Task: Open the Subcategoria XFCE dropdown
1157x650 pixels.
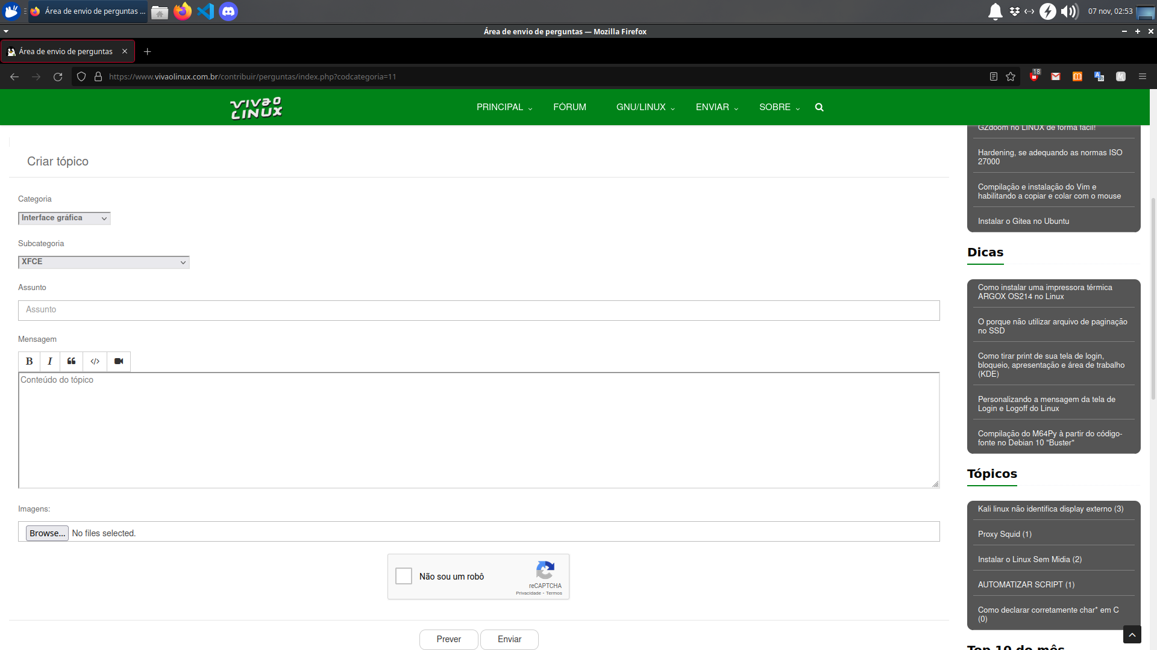Action: point(104,262)
